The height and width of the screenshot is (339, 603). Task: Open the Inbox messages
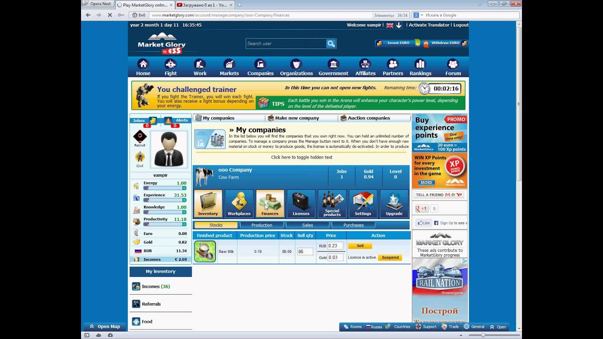(144, 121)
